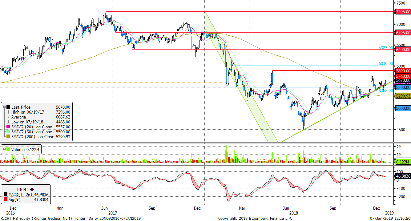This screenshot has height=221, width=411.
Task: Select the 6400.00 red price level tag
Action: 403,49
